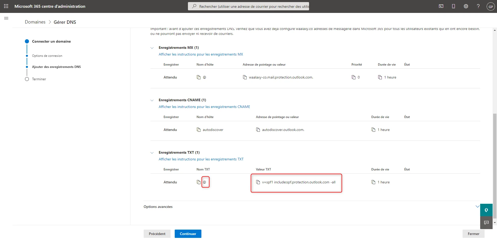Click the Continuer button
This screenshot has height=242, width=497.
(x=188, y=234)
